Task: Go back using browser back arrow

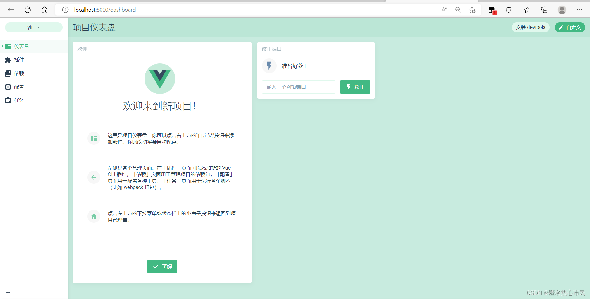Action: coord(11,10)
